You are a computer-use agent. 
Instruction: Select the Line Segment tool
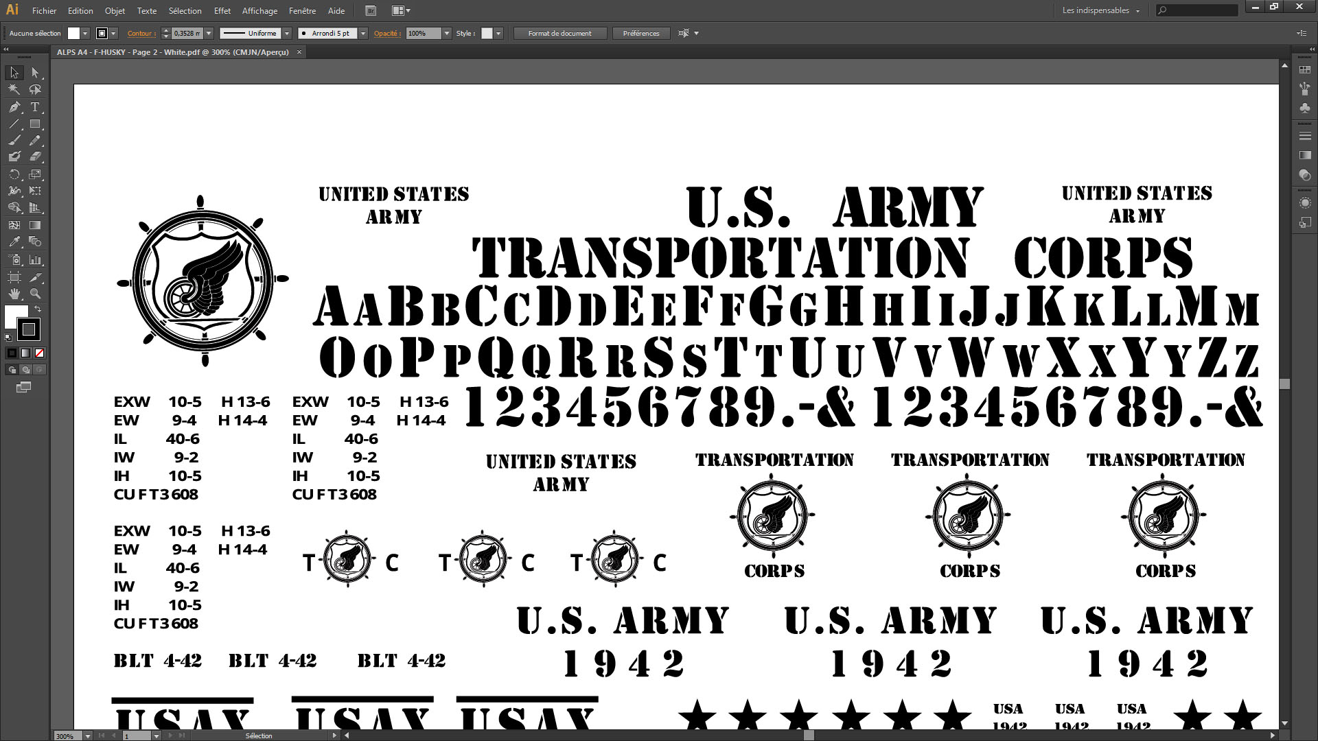(14, 124)
